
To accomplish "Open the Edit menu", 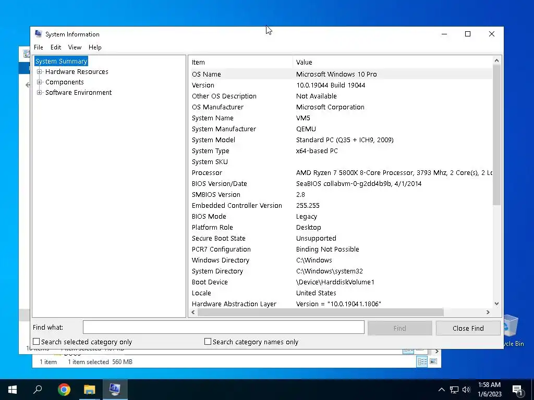I will pyautogui.click(x=56, y=47).
